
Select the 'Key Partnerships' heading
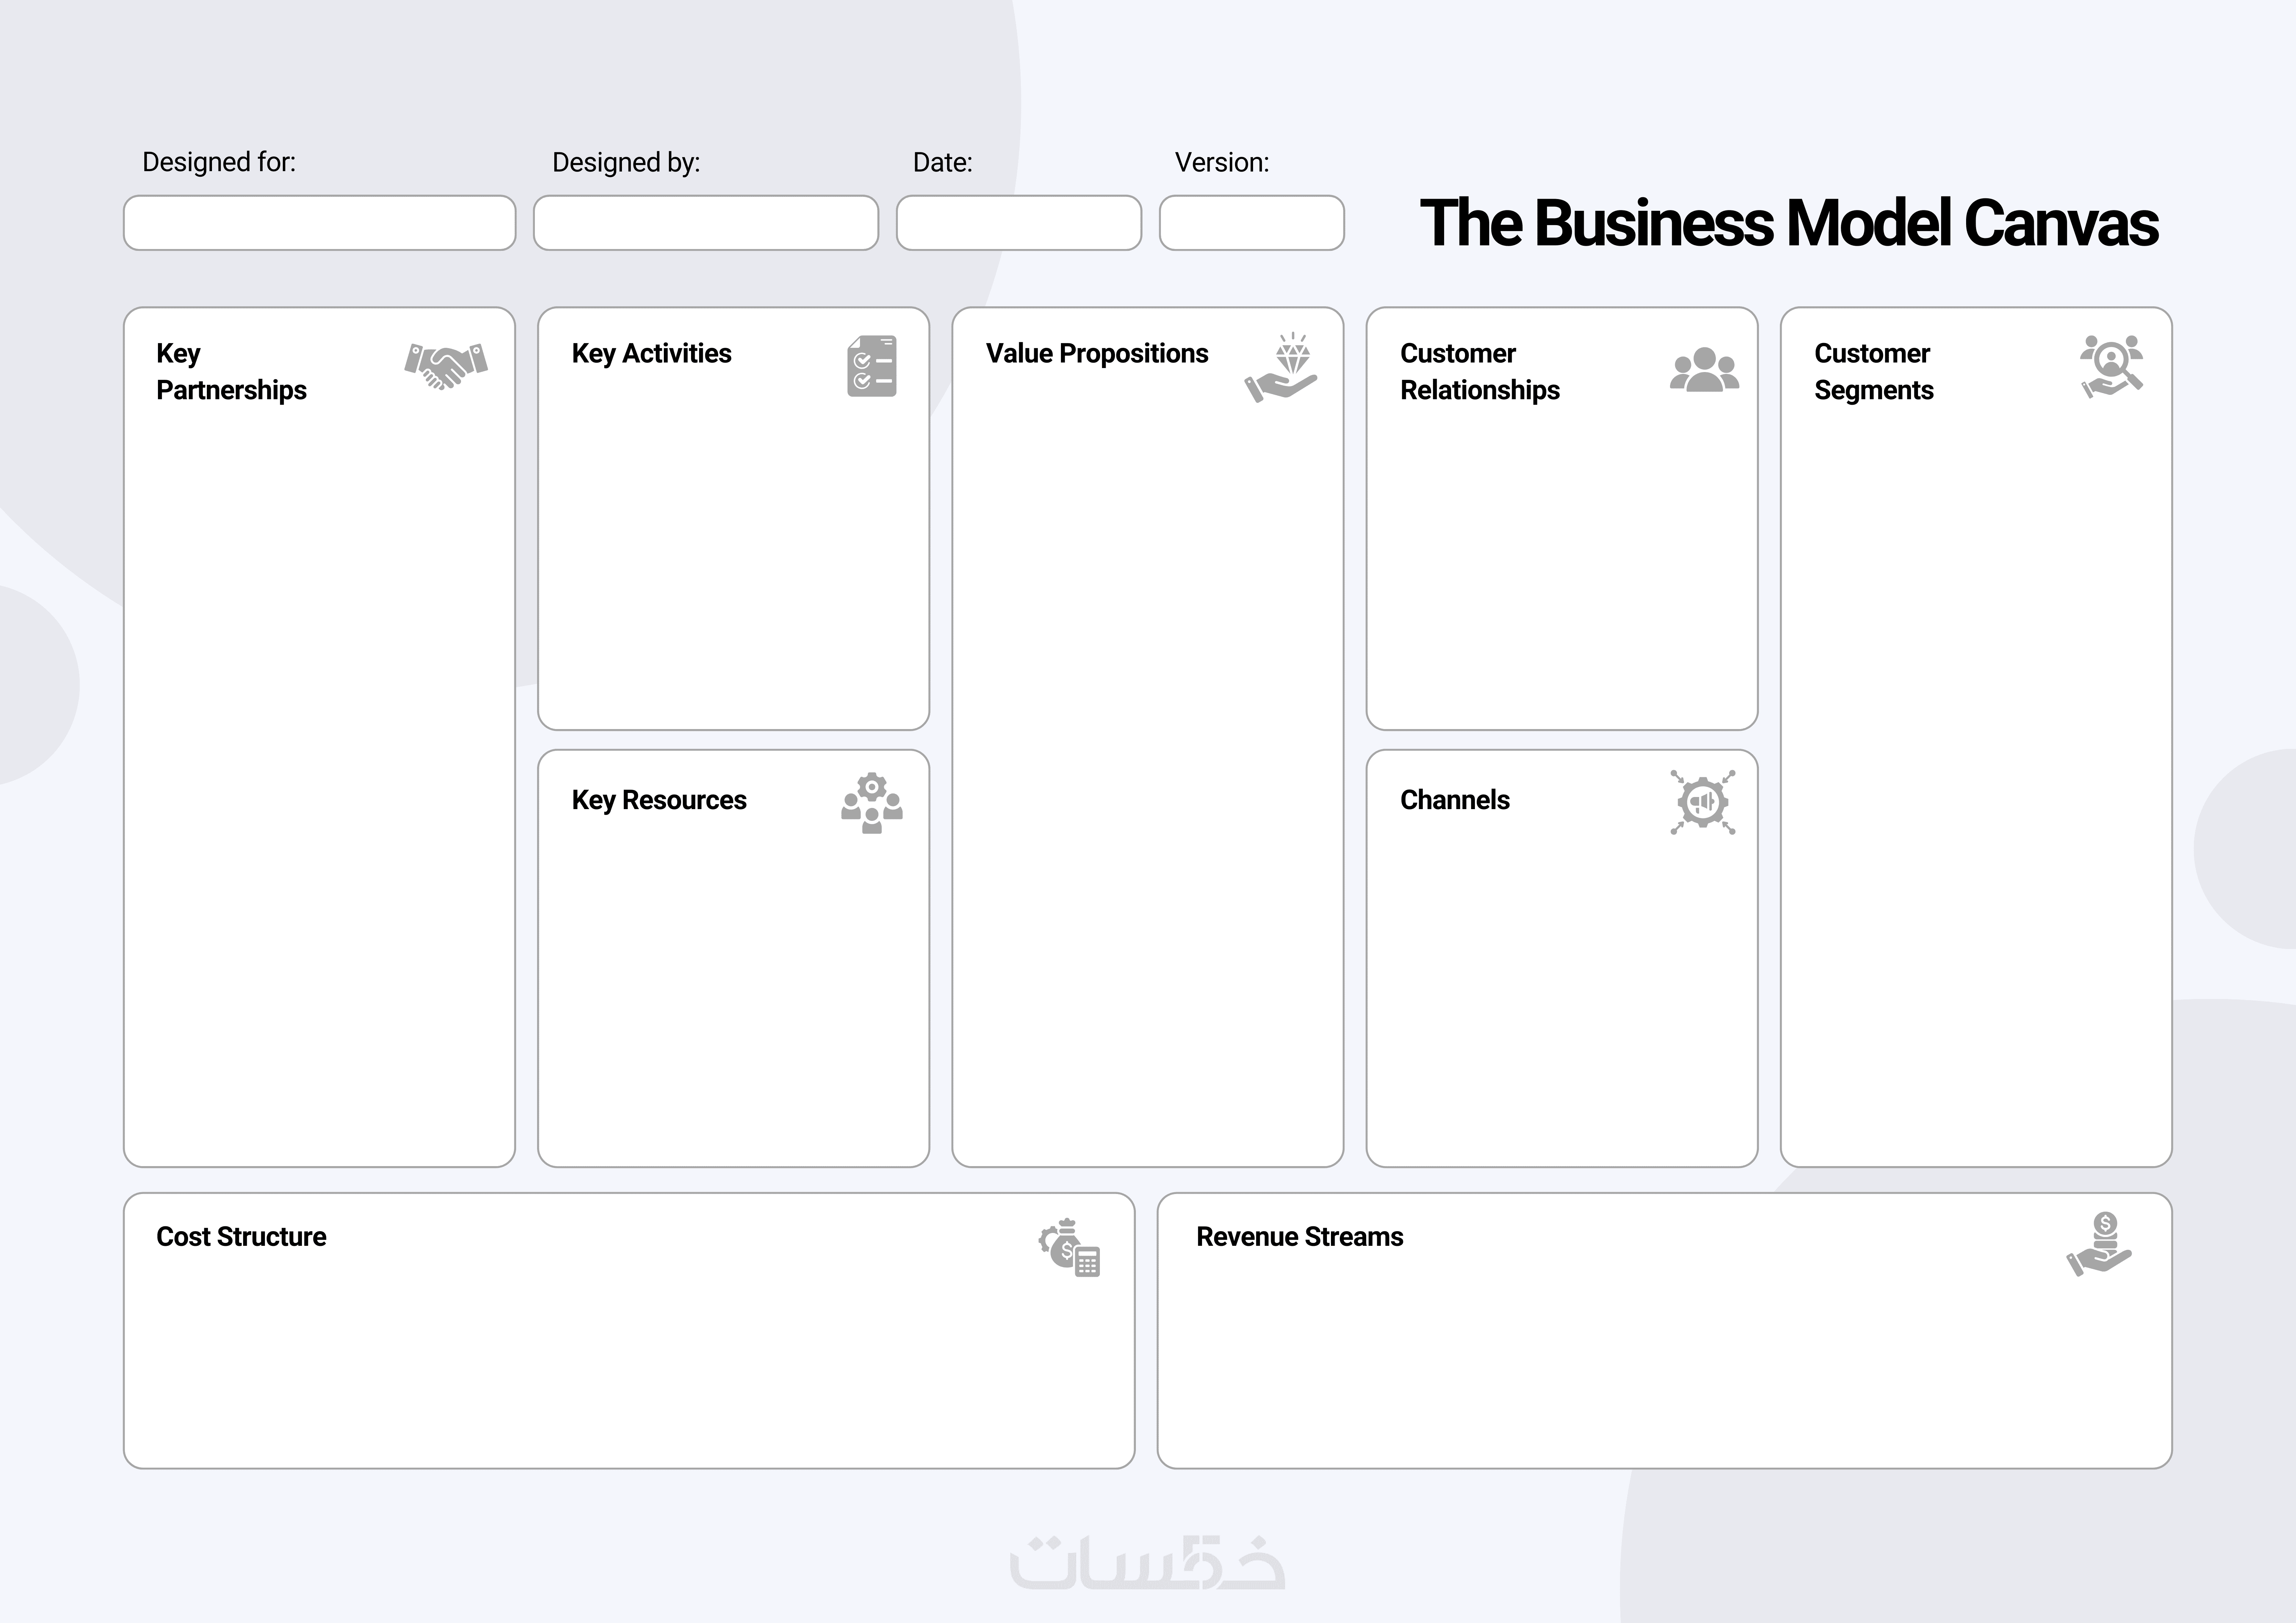(231, 372)
